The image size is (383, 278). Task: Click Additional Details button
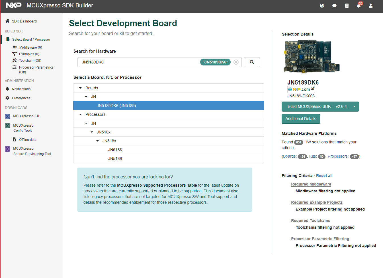pos(301,119)
